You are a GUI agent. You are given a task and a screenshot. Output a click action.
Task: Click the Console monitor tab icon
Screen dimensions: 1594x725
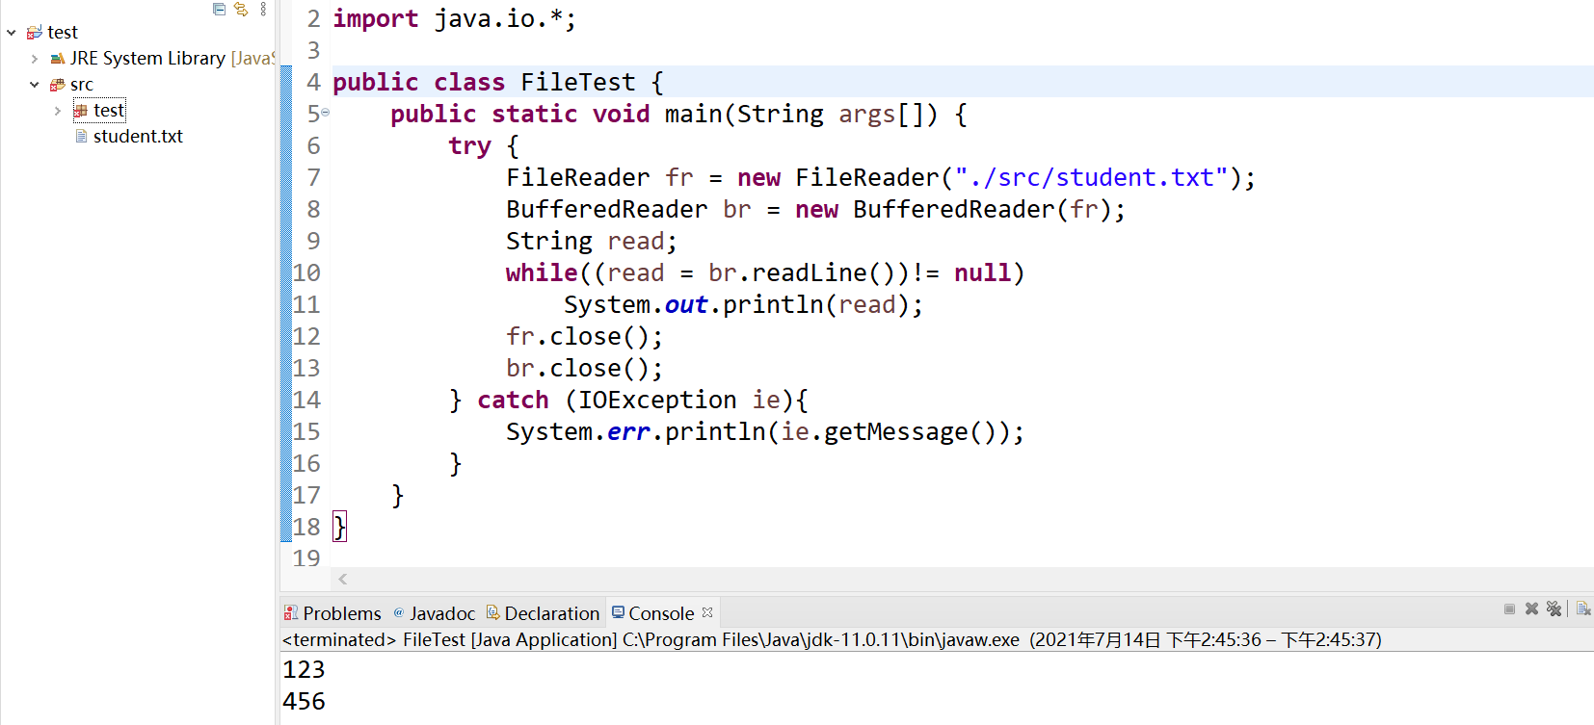619,612
